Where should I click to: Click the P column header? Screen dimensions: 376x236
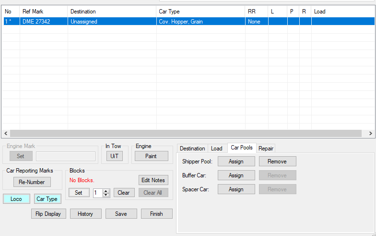(x=294, y=12)
